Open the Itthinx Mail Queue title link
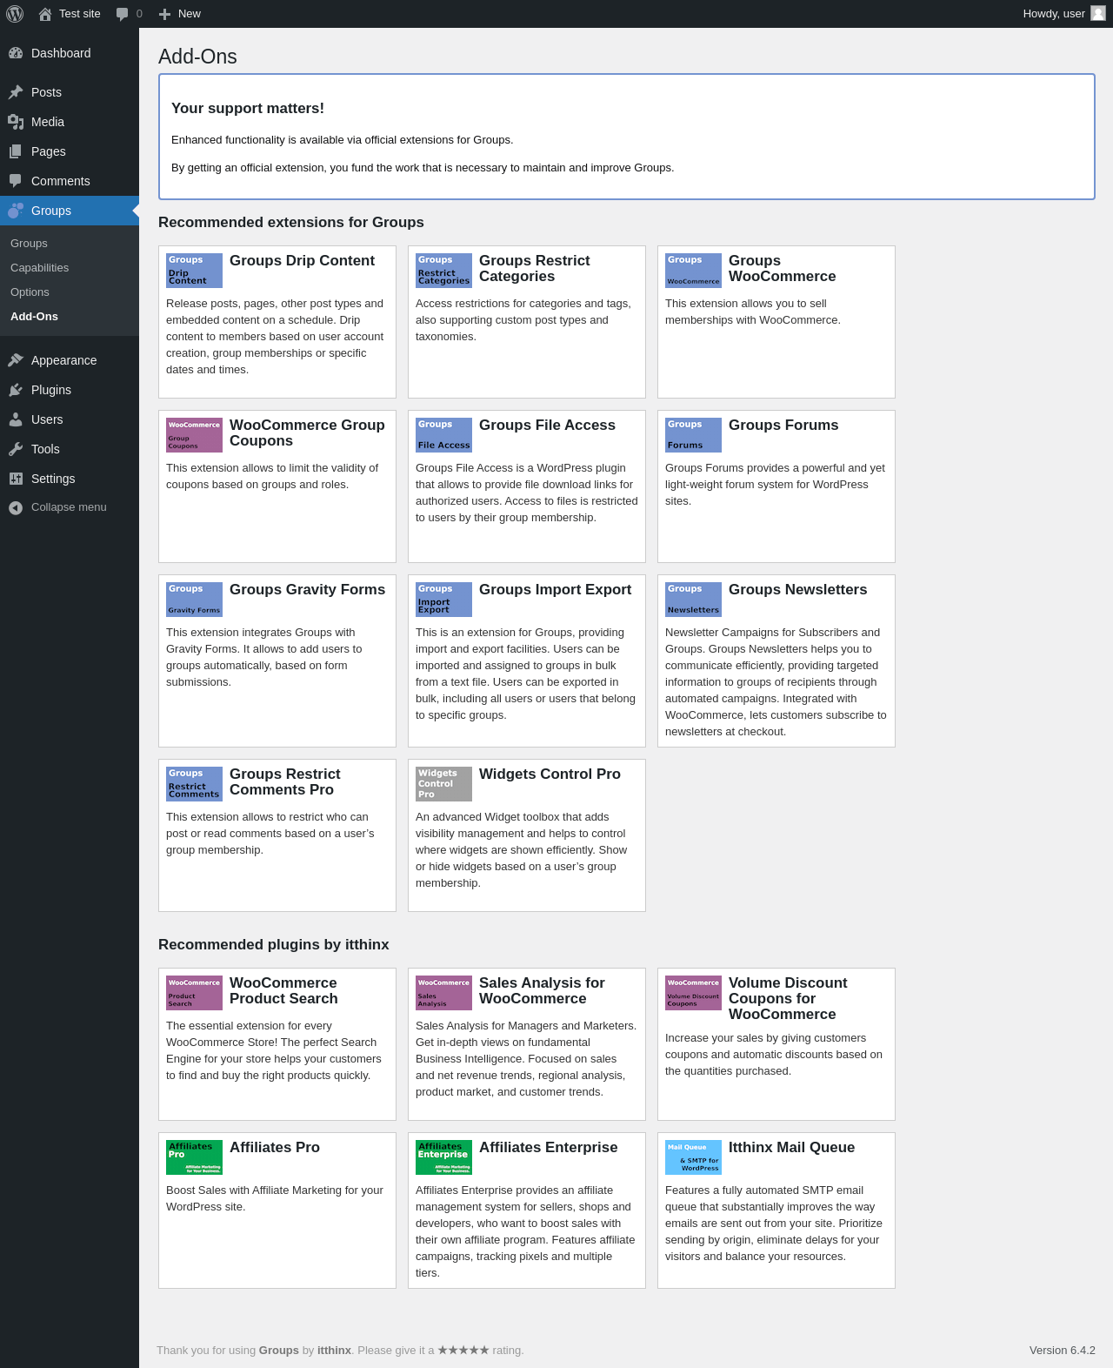Image resolution: width=1113 pixels, height=1368 pixels. pos(791,1148)
